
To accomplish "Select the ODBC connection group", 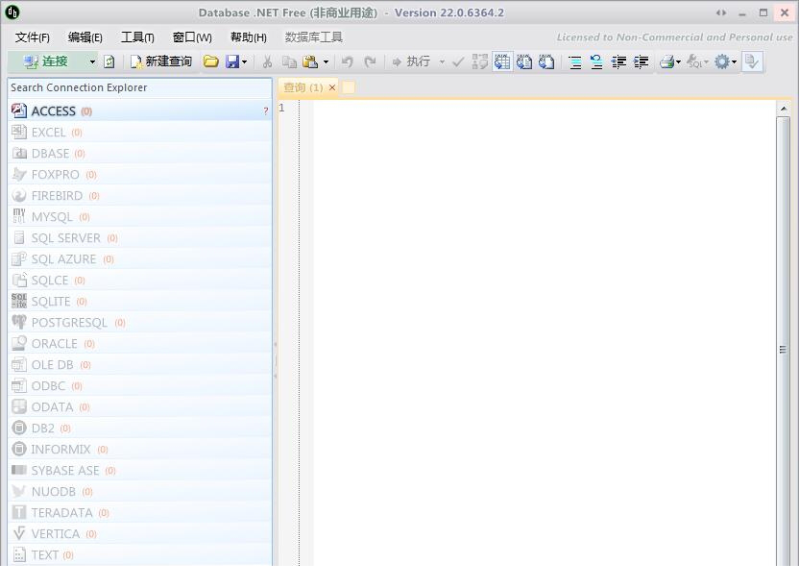I will click(139, 385).
